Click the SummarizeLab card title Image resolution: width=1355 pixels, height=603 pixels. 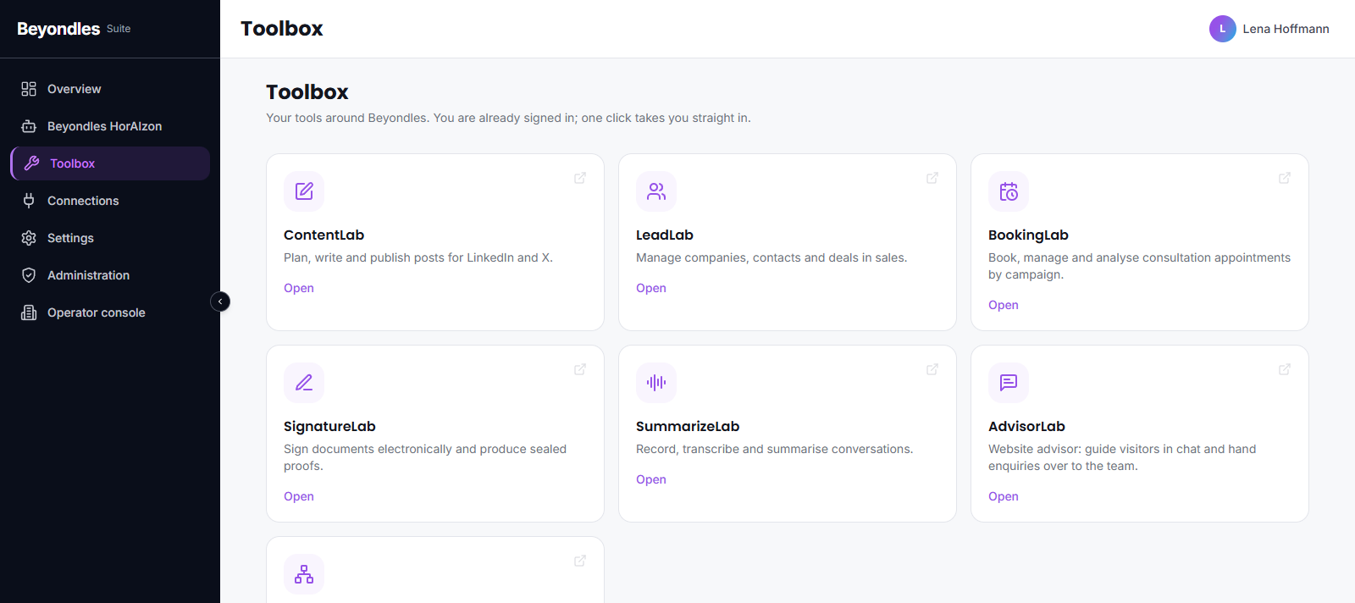(688, 427)
